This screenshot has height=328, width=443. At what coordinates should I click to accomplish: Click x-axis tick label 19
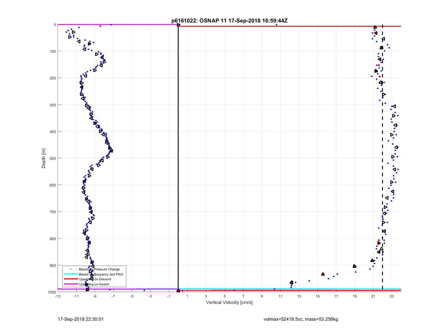point(355,296)
